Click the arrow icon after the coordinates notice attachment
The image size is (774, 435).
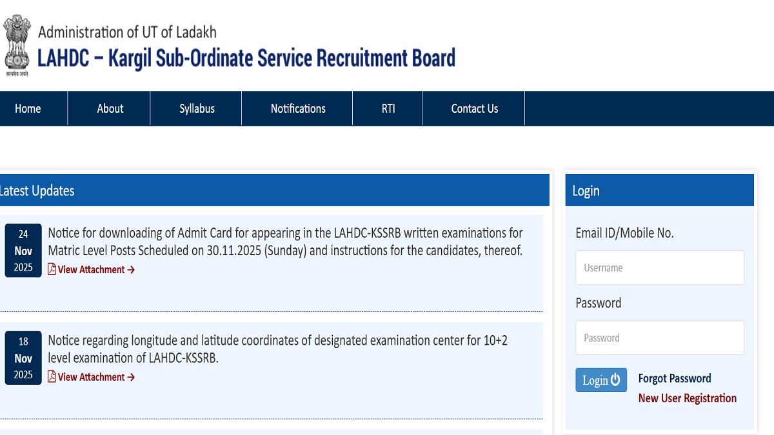[131, 377]
